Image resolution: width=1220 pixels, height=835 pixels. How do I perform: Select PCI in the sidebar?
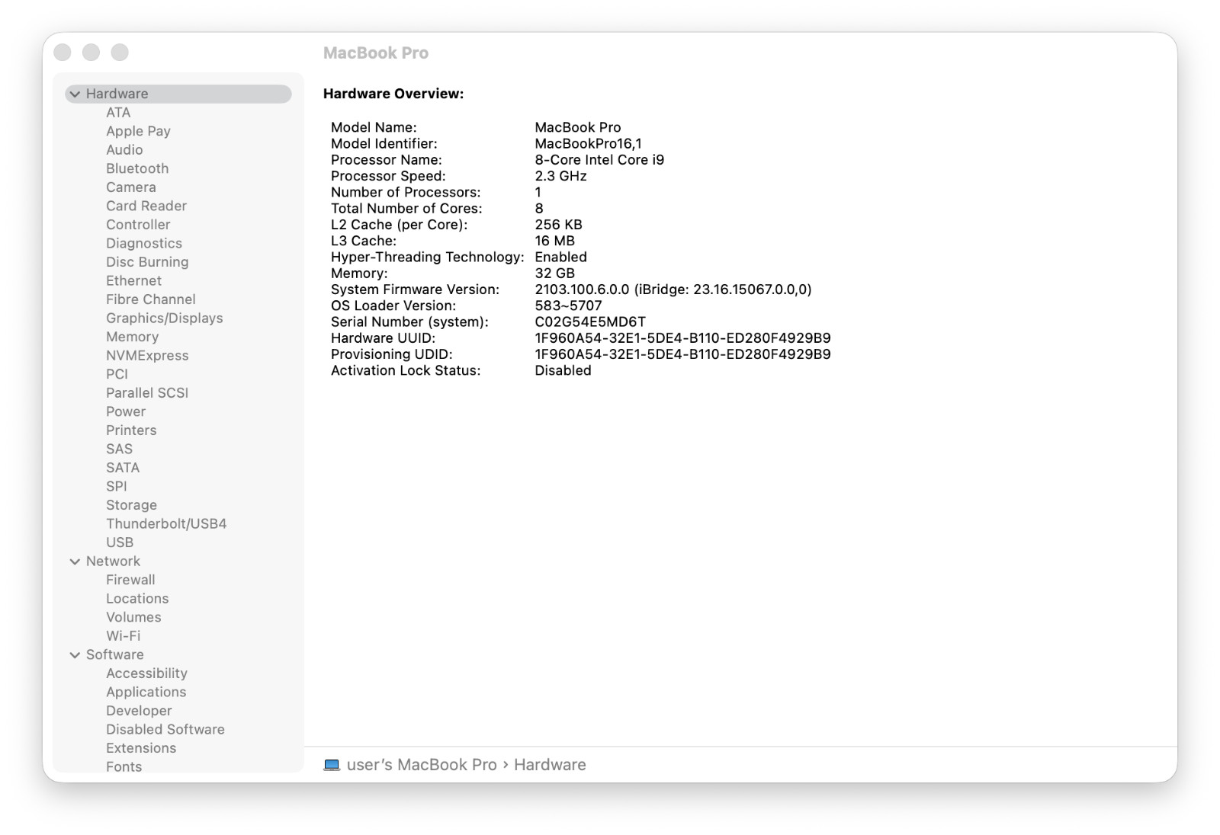[x=117, y=374]
